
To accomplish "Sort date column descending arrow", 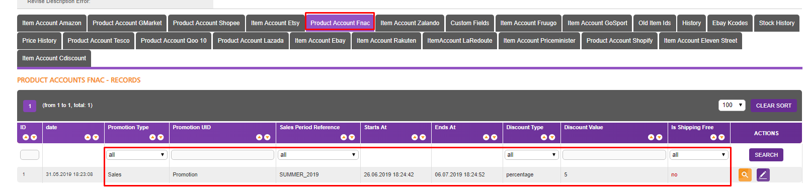I will click(96, 137).
